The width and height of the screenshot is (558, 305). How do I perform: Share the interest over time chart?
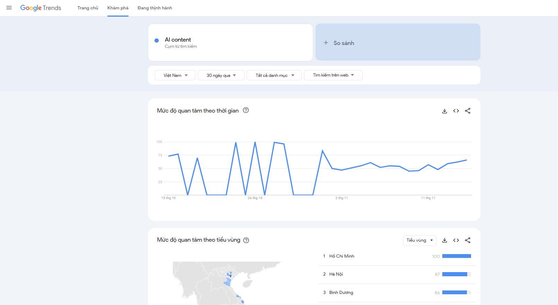pos(468,111)
